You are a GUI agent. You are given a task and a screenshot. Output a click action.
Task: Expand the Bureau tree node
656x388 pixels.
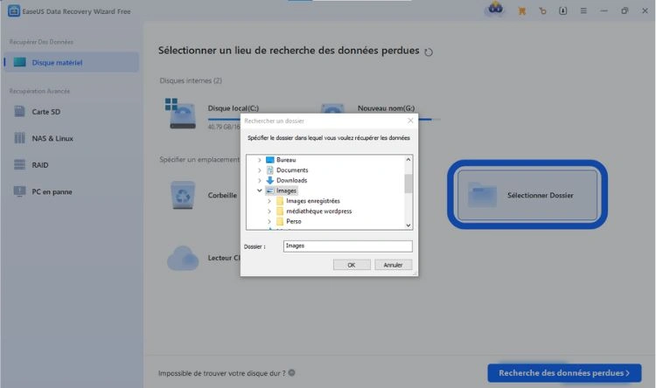pyautogui.click(x=260, y=160)
